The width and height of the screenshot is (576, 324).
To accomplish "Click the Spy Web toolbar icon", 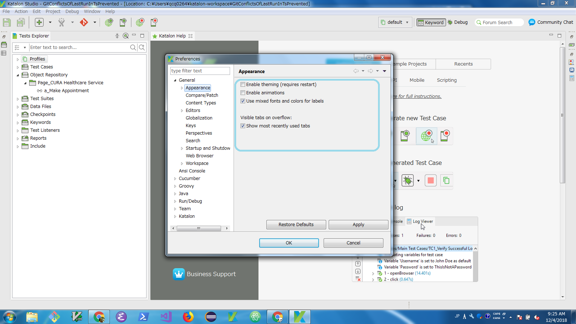I will [x=109, y=22].
